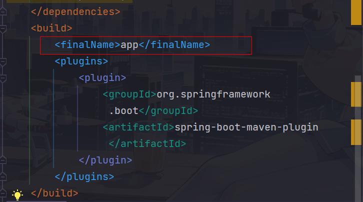Viewport: 363px width, 202px height.
Task: Collapse the <build> tag fold marker
Action: (3, 29)
